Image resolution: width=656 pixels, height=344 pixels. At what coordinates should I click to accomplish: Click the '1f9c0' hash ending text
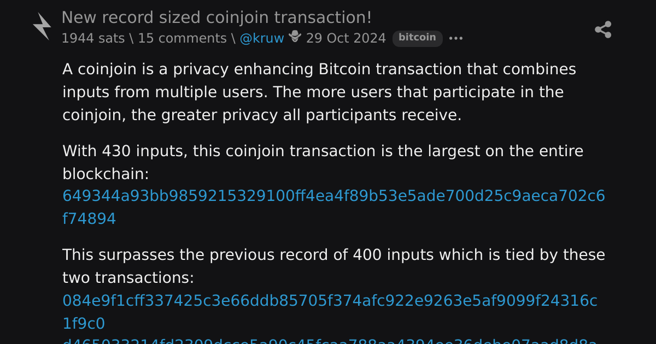pyautogui.click(x=84, y=323)
